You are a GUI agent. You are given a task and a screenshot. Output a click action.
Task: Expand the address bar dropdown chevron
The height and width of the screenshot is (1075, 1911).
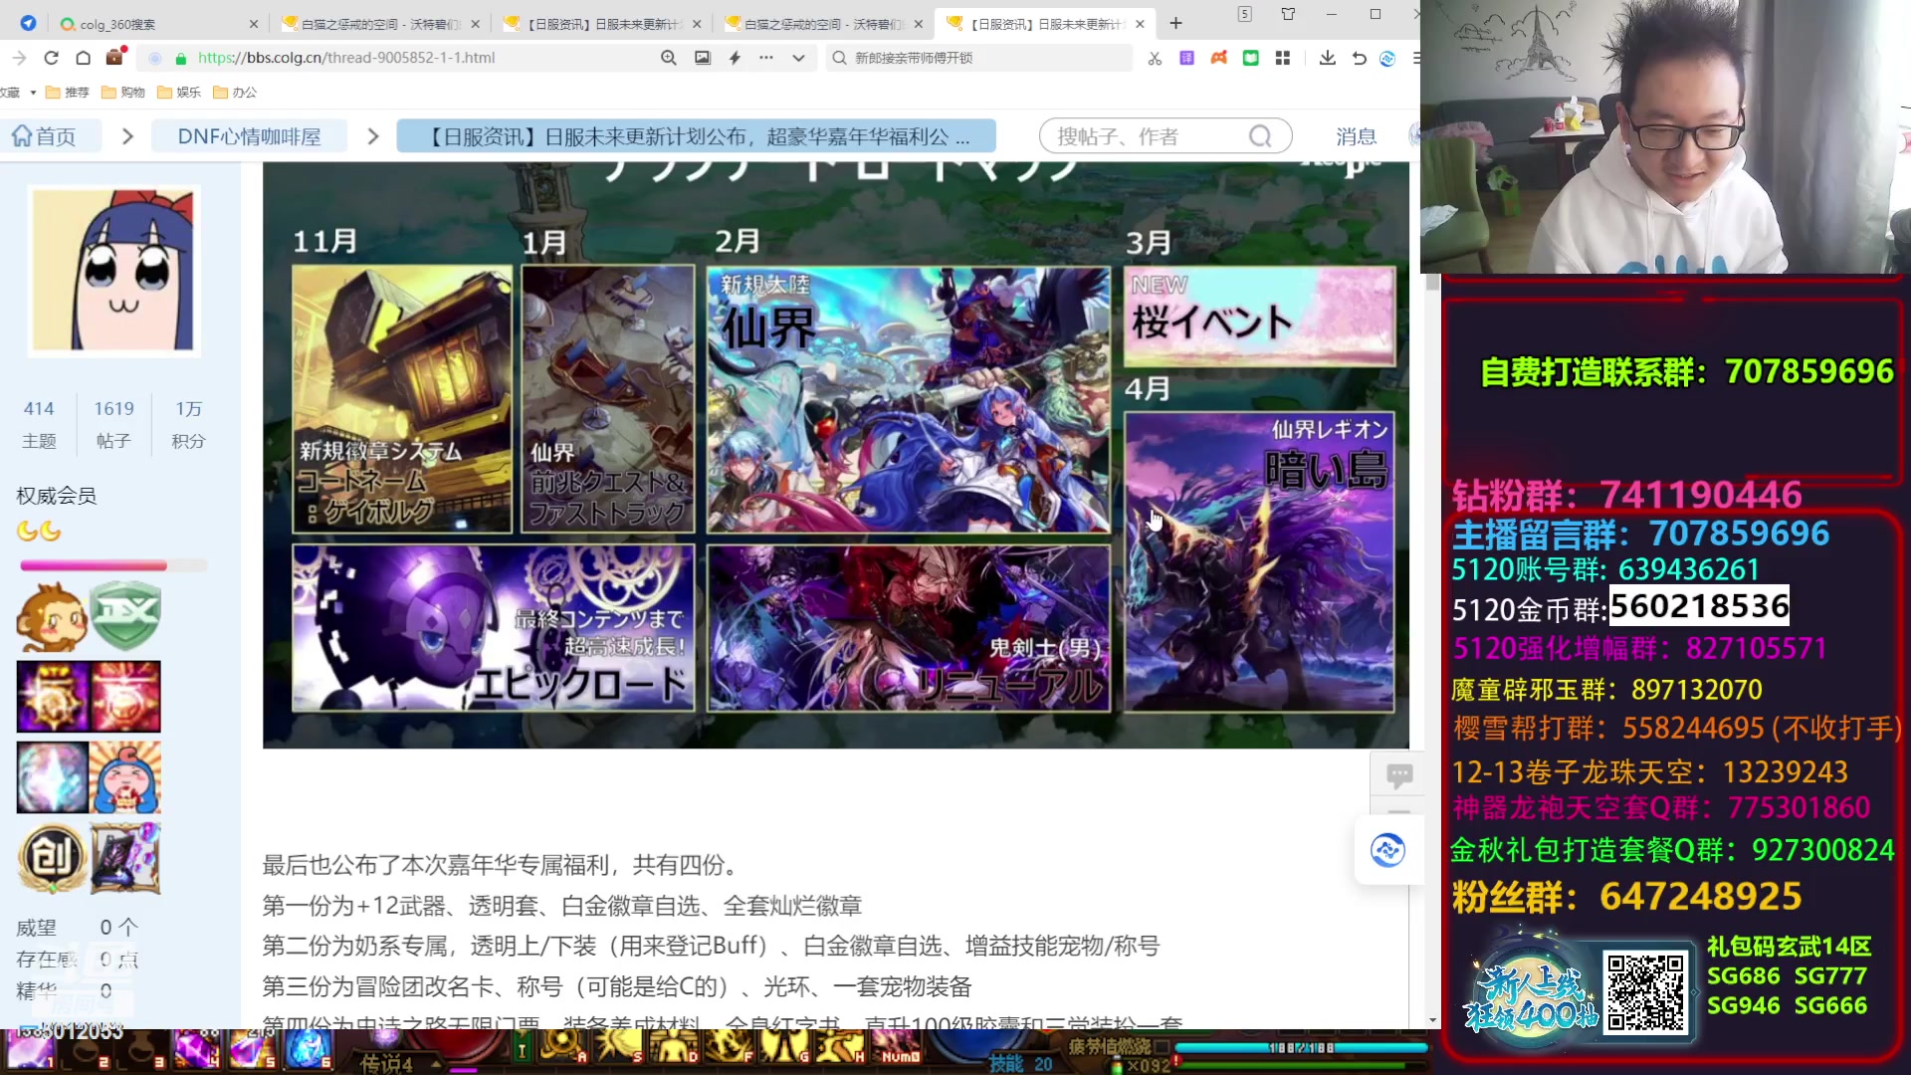pos(798,58)
